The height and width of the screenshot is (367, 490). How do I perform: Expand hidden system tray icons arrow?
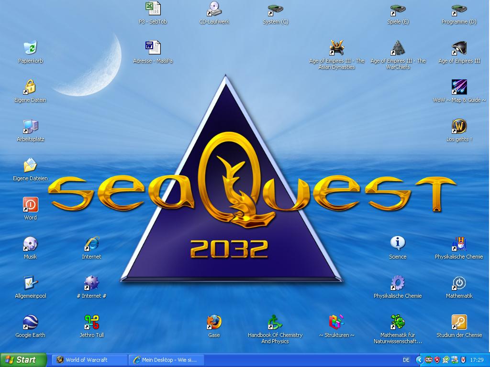tap(420, 360)
